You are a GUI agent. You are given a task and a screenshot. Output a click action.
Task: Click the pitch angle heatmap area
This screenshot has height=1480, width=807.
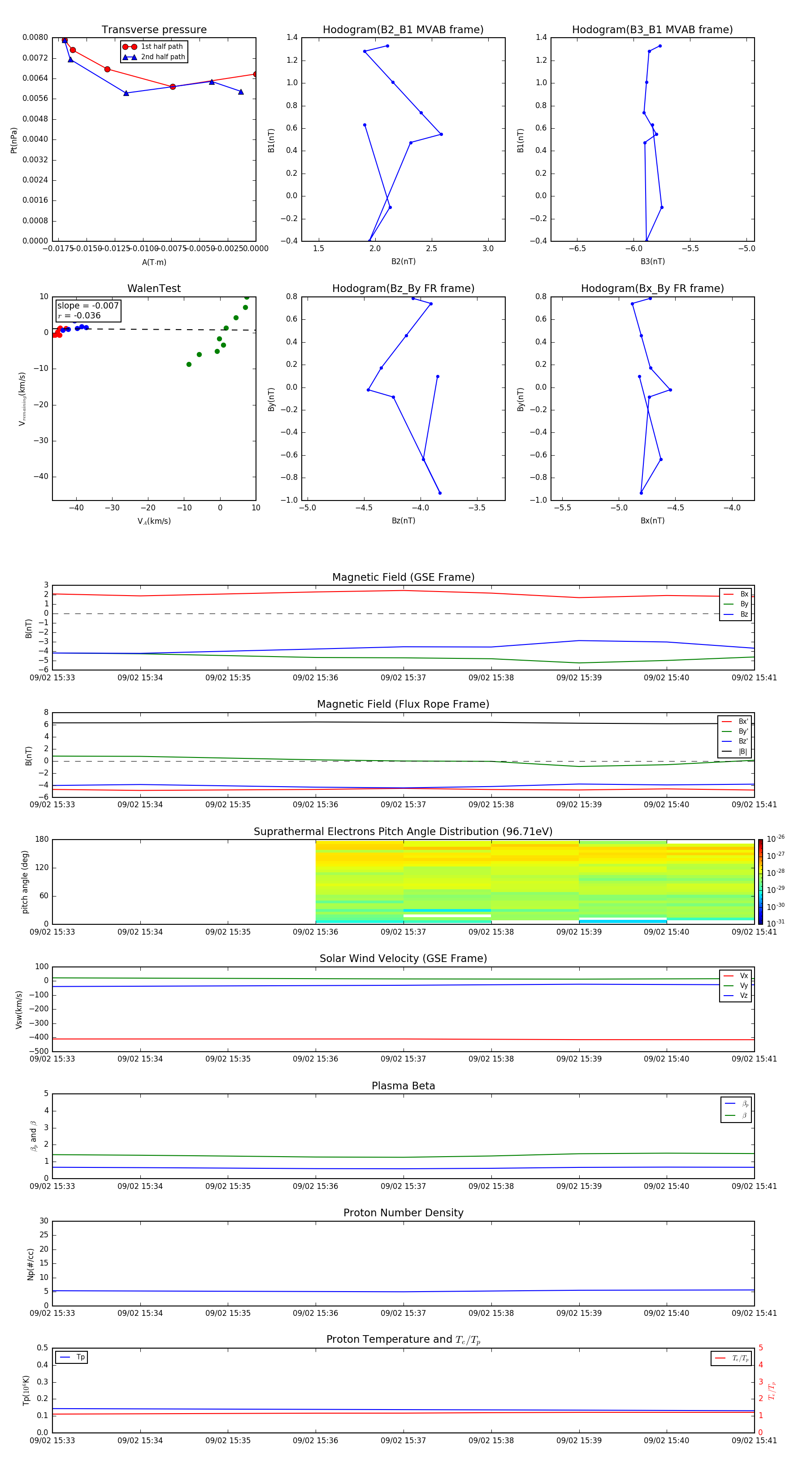point(535,882)
